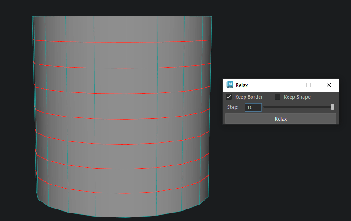The image size is (351, 221).
Task: Click the Step slider handle
Action: click(x=332, y=107)
